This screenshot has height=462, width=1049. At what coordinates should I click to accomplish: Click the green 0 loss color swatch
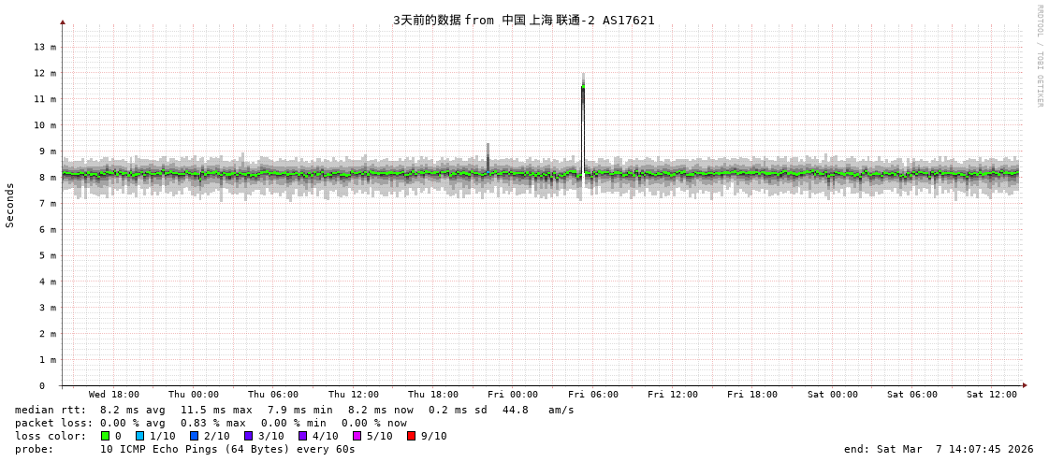coord(106,436)
